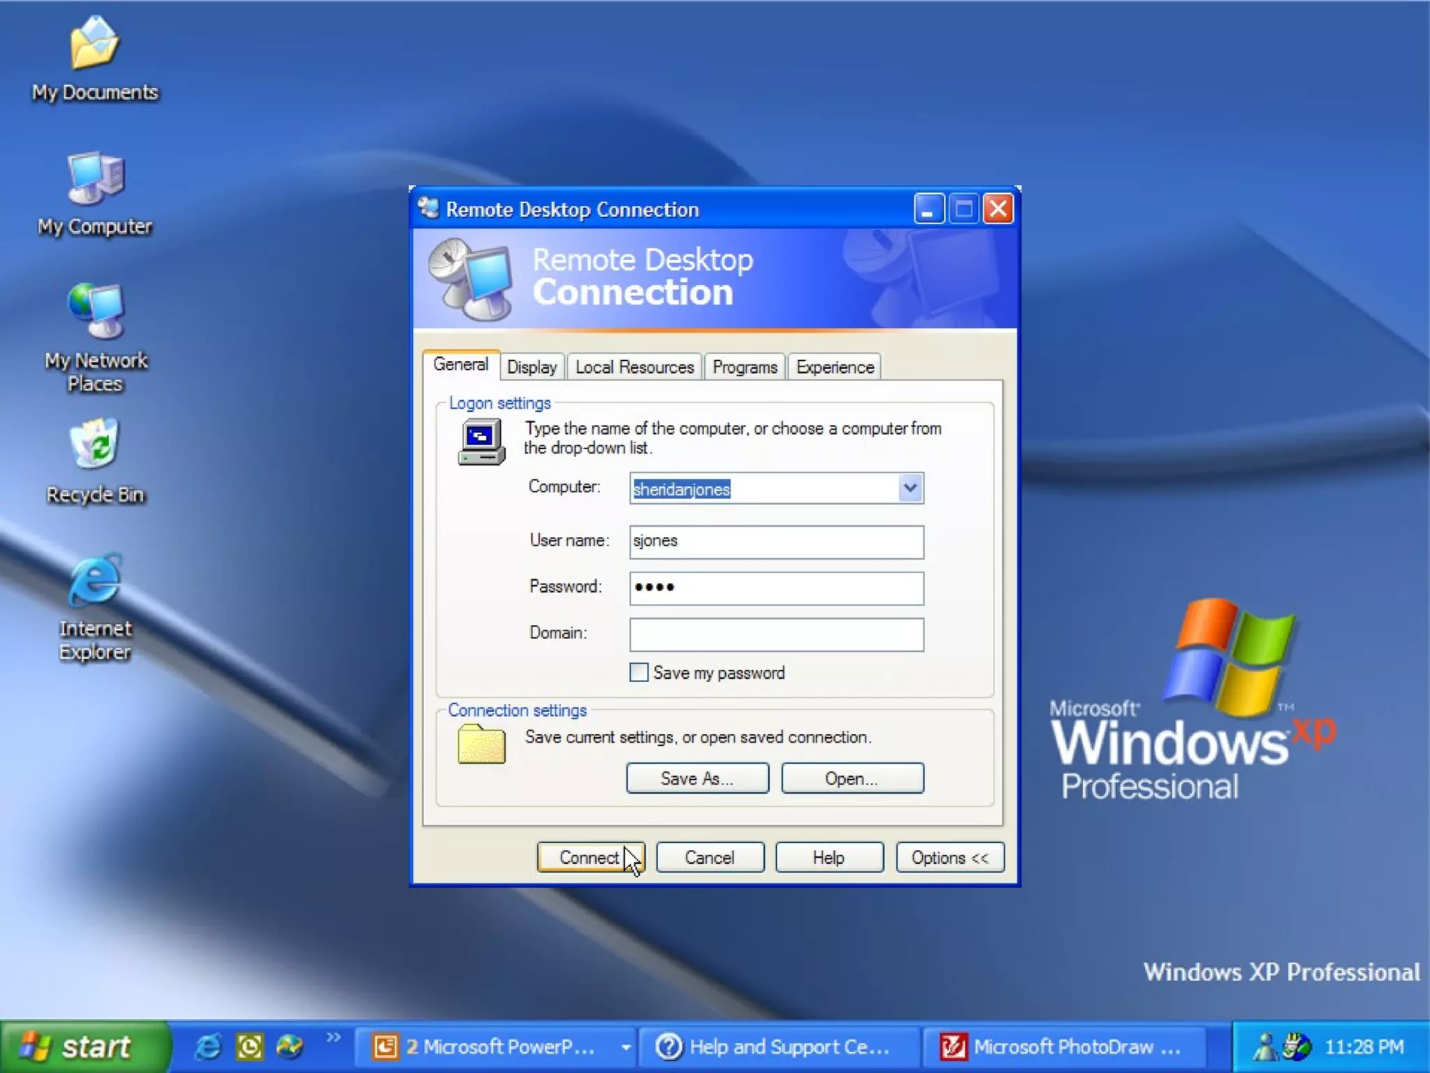1430x1073 pixels.
Task: Click the Cancel button
Action: point(710,857)
